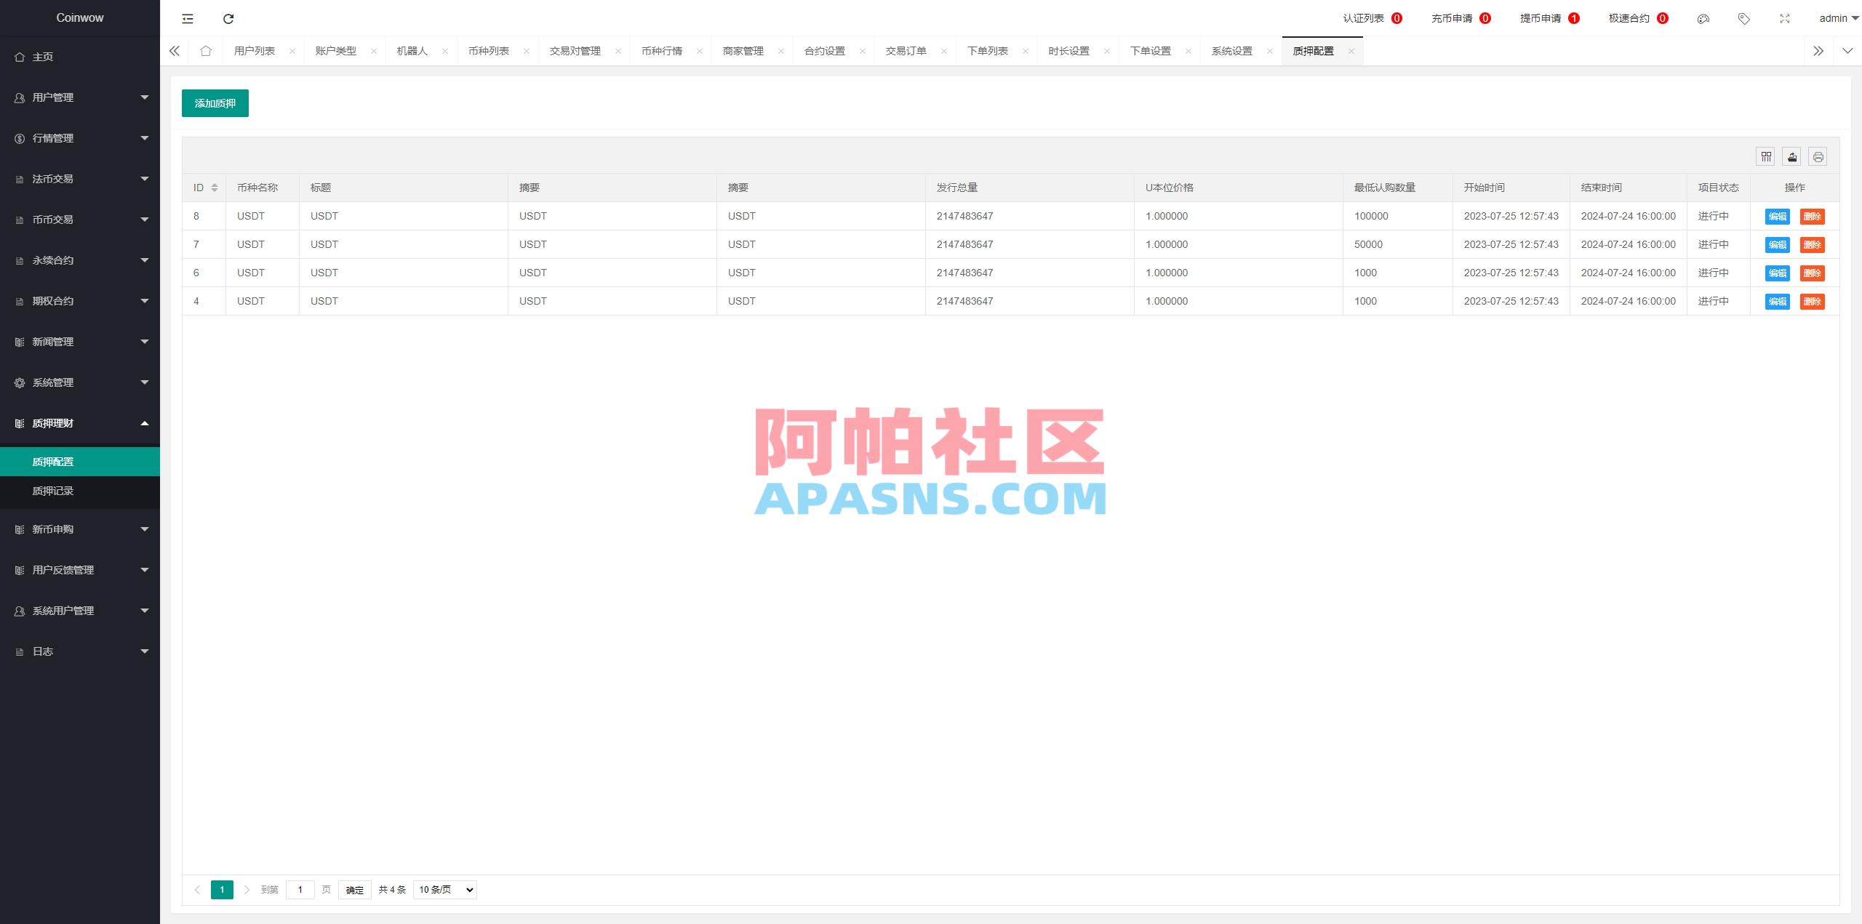Open the 提币申请 notification link
The height and width of the screenshot is (924, 1862).
1550,19
